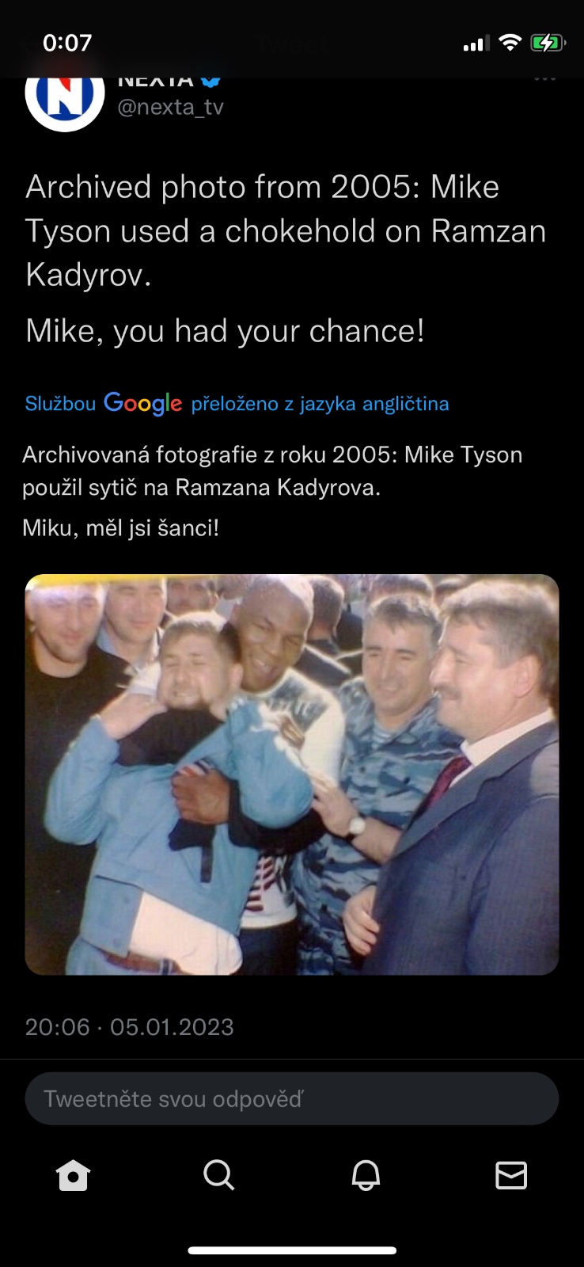
Task: Tap the cellular signal bars icon
Action: 476,44
